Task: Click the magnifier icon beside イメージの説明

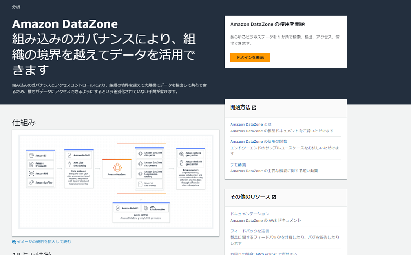Action: tap(14, 242)
